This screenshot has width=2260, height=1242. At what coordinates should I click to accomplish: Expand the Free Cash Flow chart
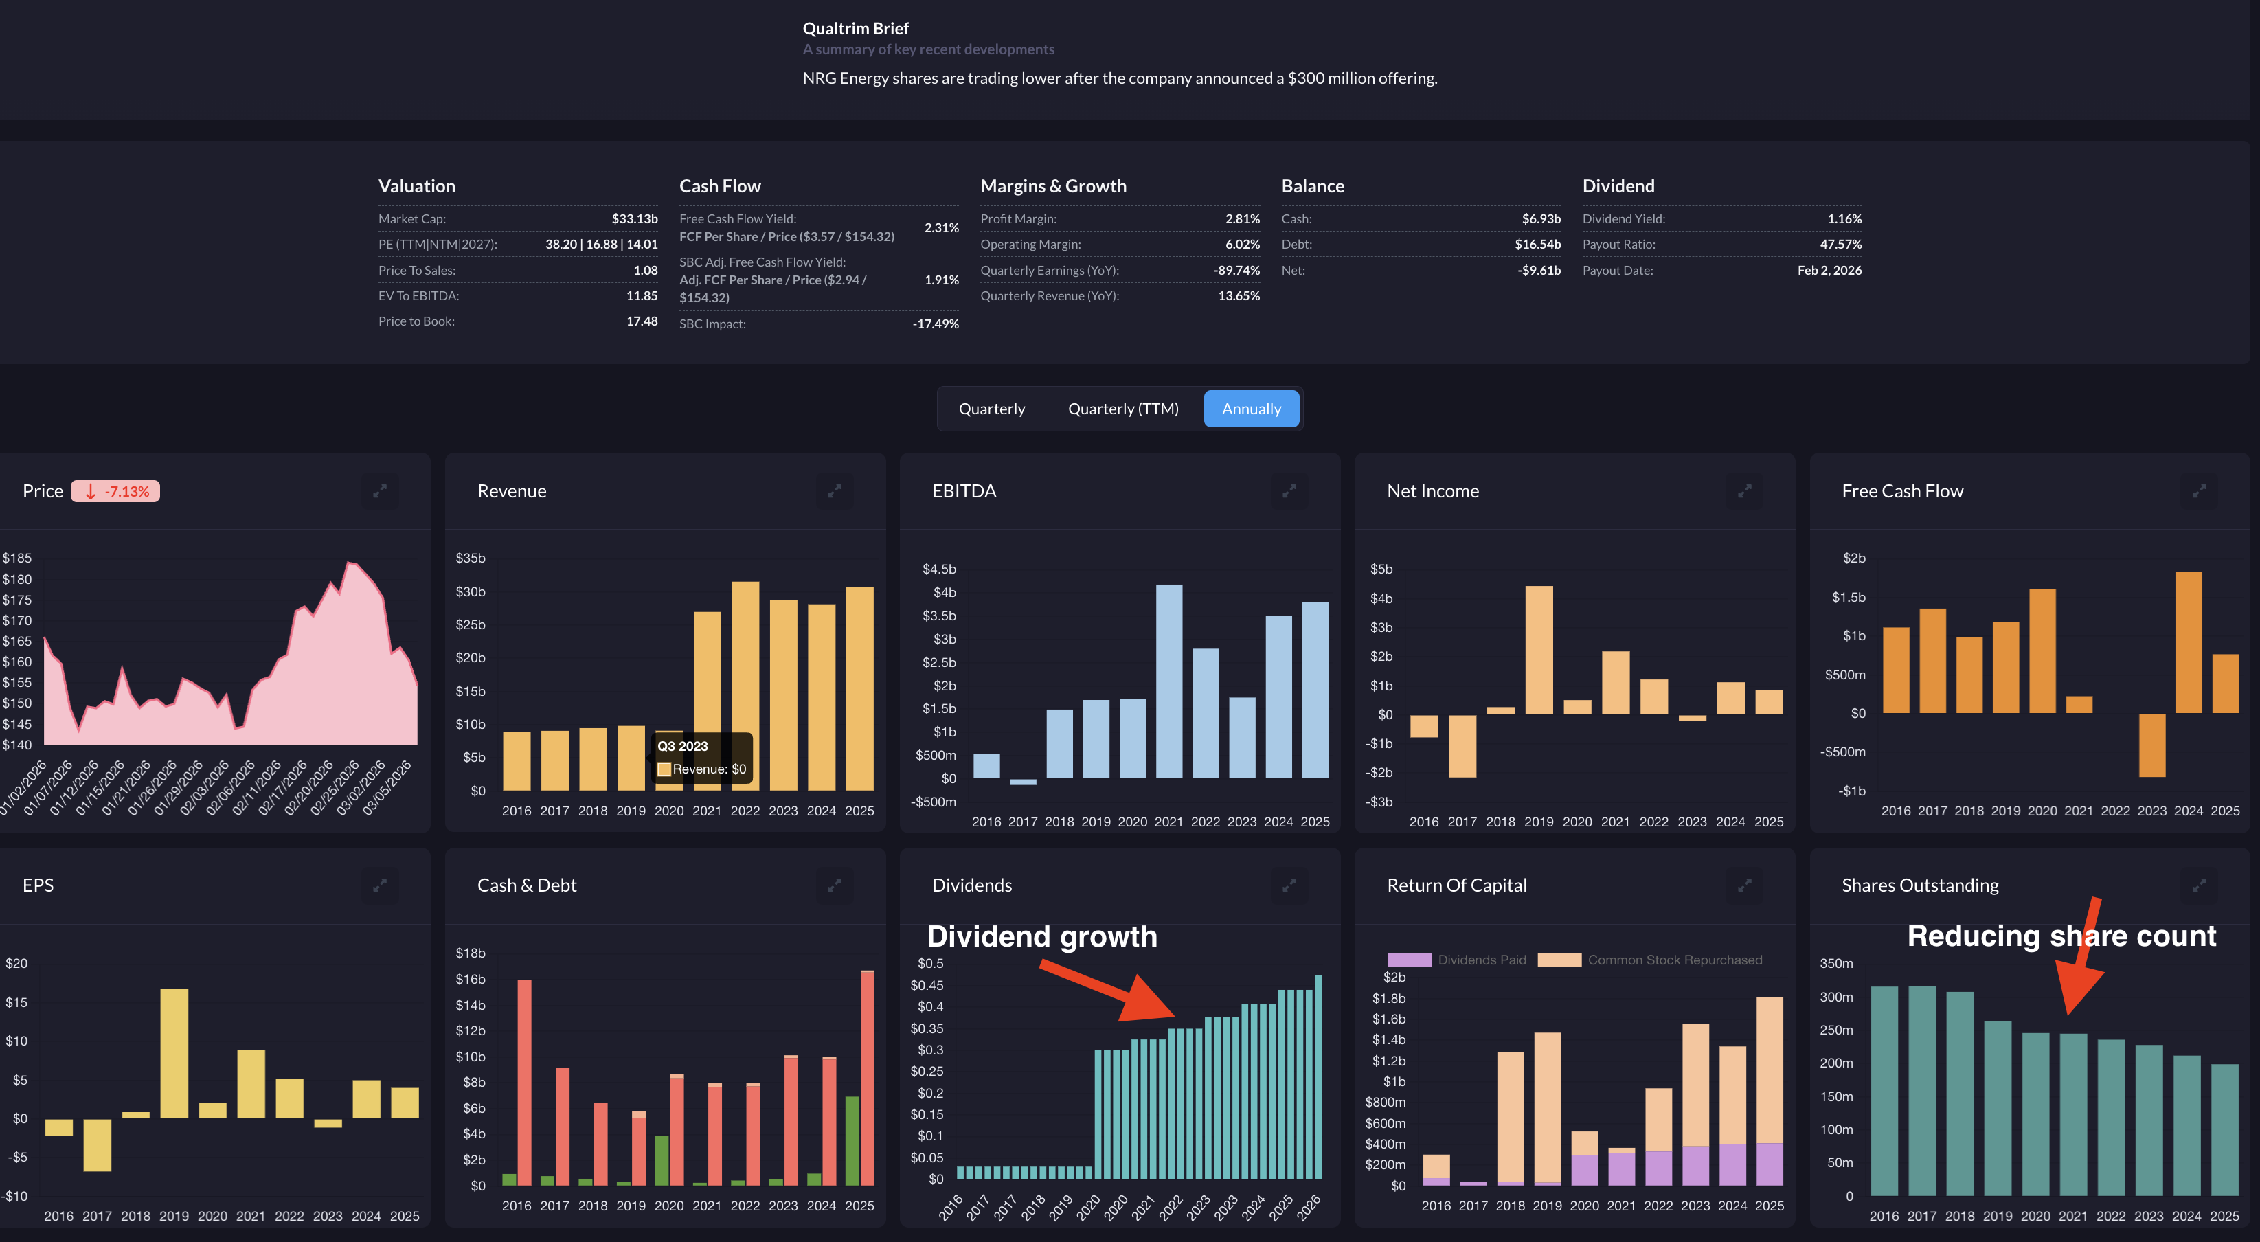[x=2199, y=491]
